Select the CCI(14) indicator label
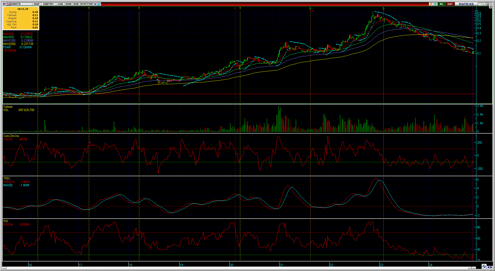The height and width of the screenshot is (271, 495). (8, 139)
